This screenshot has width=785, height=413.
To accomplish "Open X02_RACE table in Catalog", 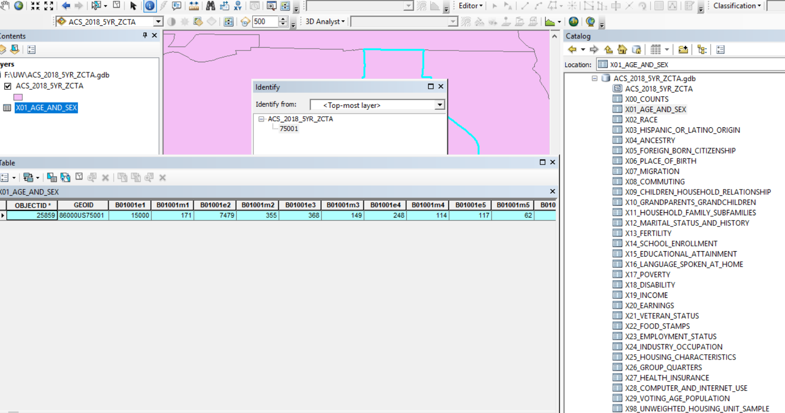I will coord(641,120).
